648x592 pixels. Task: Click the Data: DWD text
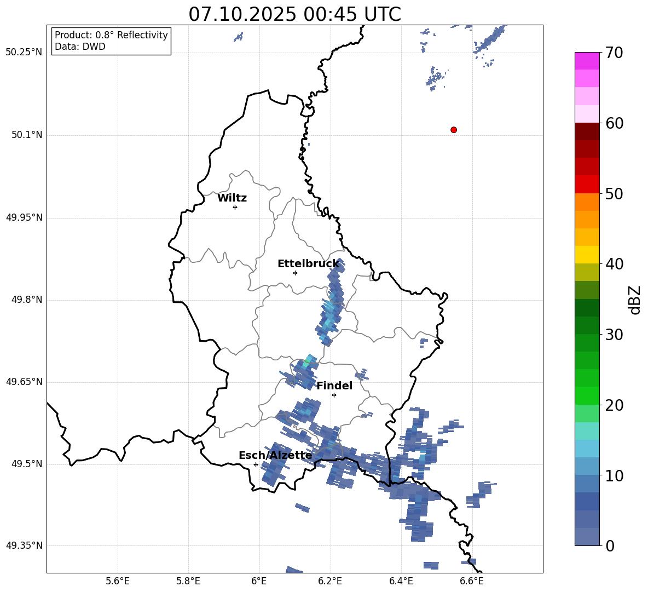[80, 47]
